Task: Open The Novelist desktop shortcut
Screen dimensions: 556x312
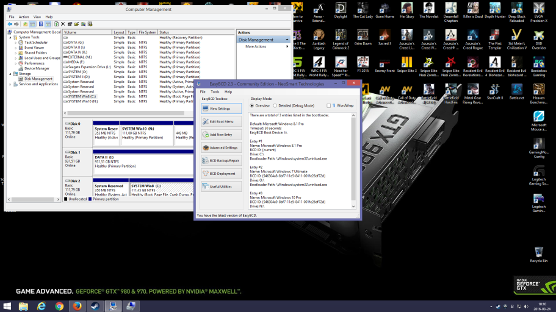Action: click(x=428, y=10)
